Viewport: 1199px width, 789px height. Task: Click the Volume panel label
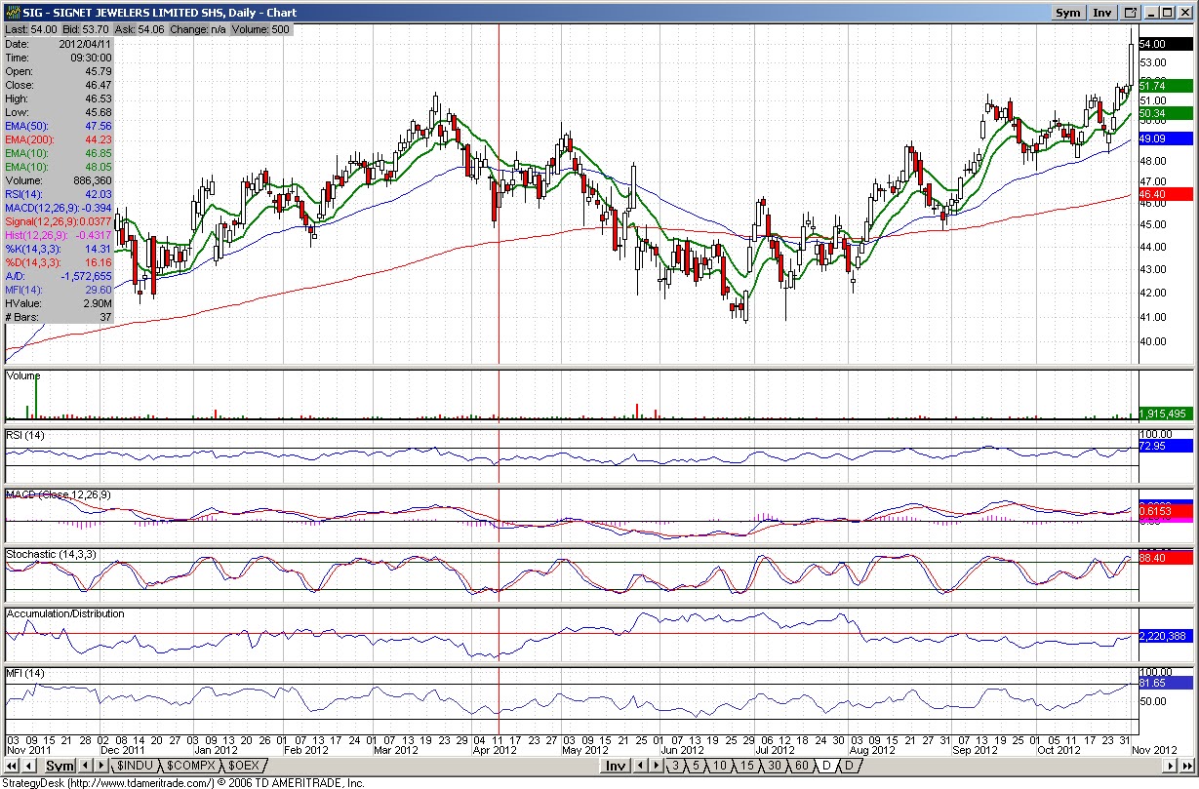tap(23, 375)
